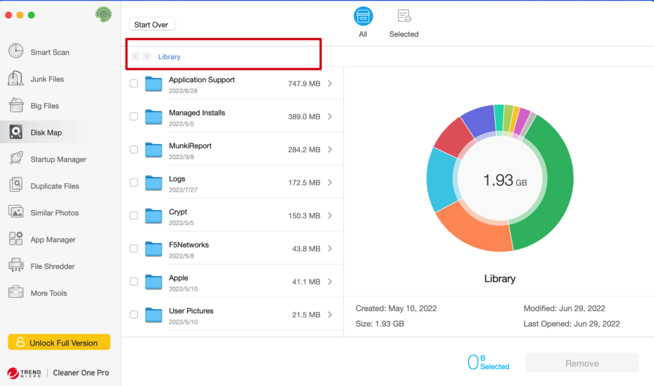Expand the Managed Installs folder chevron
The width and height of the screenshot is (654, 386).
(330, 116)
